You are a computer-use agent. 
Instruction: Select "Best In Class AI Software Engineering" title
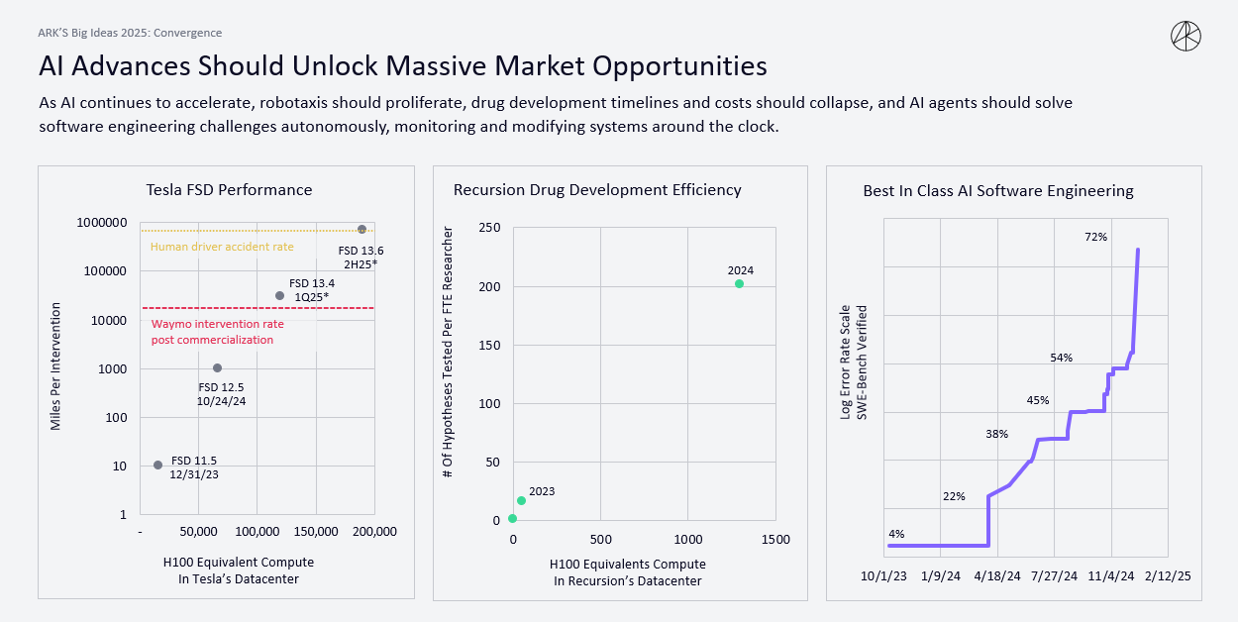coord(997,190)
